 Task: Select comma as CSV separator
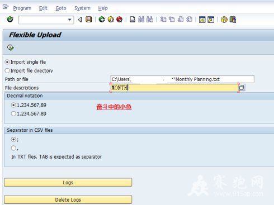13,148
